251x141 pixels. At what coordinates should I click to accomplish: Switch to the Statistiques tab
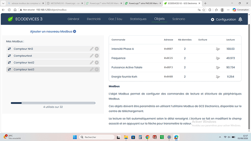pos(138,19)
